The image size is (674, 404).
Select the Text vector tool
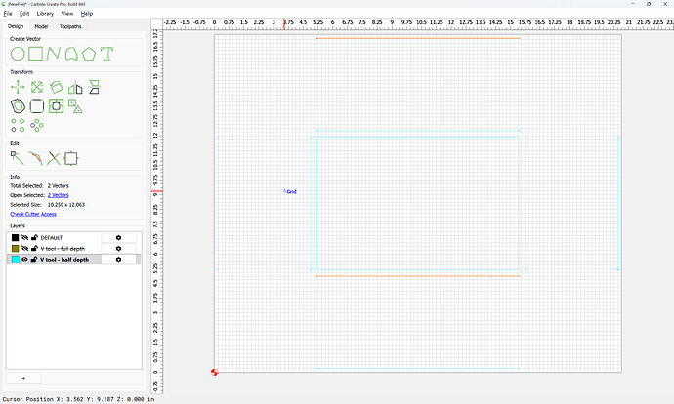[106, 54]
